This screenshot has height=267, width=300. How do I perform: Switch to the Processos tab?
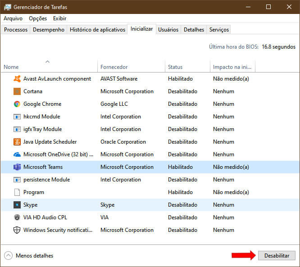(x=16, y=30)
